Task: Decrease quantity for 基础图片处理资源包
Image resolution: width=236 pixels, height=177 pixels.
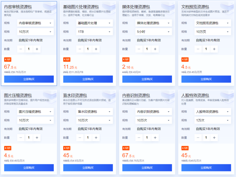Action: pyautogui.click(x=80, y=49)
